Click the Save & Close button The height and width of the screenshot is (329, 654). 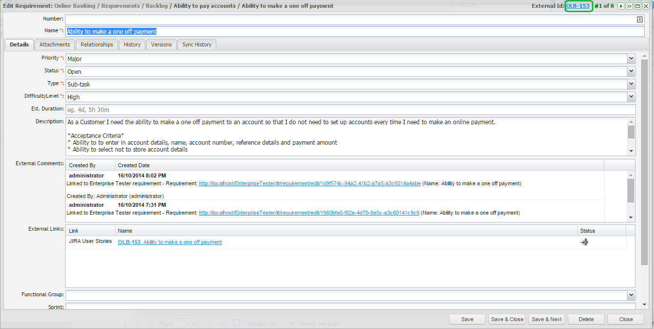(507, 319)
